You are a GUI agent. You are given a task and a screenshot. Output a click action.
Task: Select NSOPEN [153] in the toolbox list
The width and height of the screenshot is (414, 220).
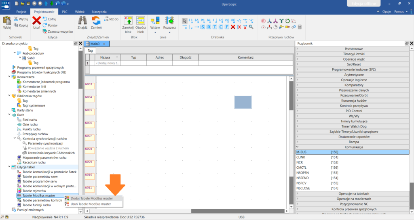(x=353, y=173)
